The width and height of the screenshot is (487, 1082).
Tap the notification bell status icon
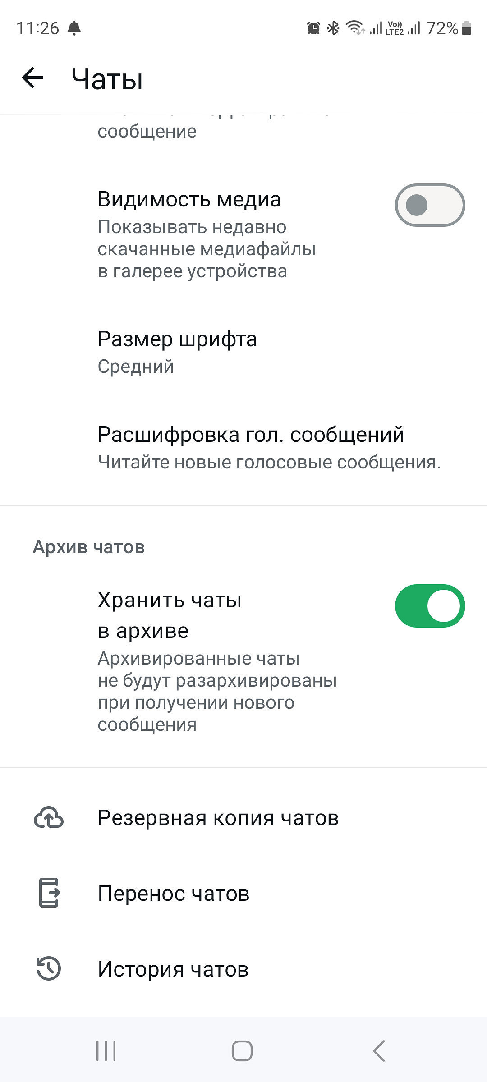74,28
